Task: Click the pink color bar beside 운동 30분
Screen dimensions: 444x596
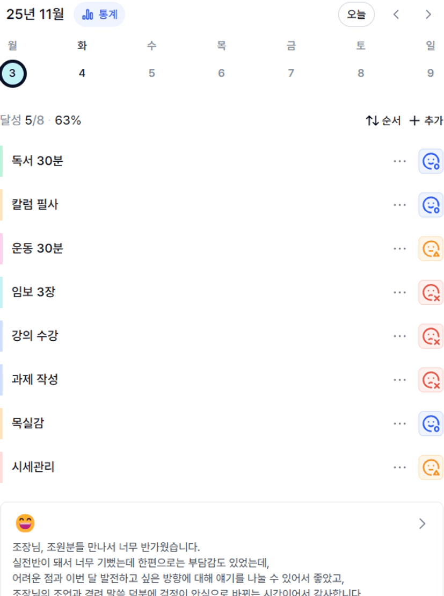Action: point(2,248)
